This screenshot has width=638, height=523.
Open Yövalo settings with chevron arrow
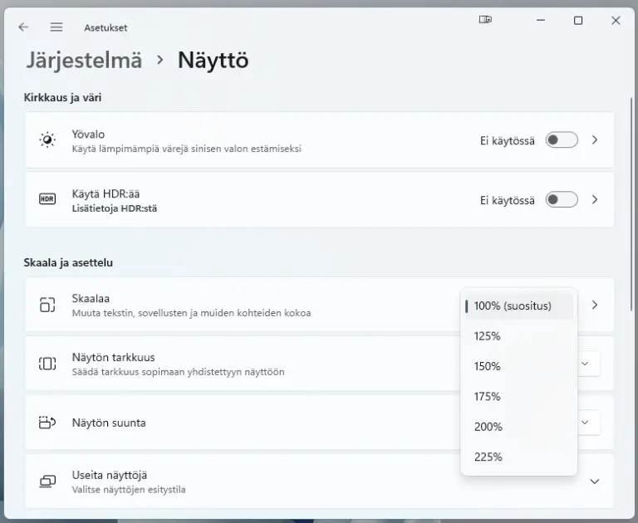coord(595,139)
